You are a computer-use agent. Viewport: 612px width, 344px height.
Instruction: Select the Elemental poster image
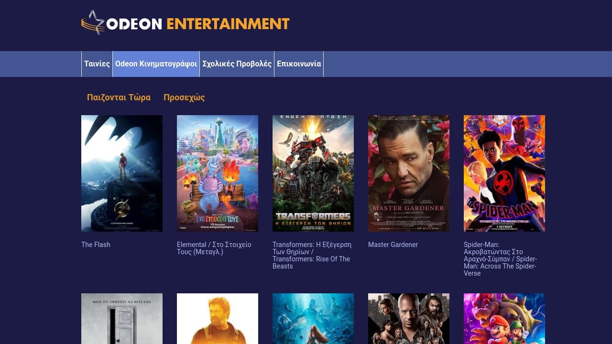coord(217,173)
